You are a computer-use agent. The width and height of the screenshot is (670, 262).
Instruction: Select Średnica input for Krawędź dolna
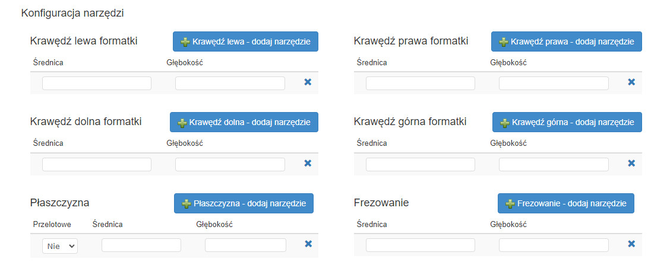pyautogui.click(x=97, y=164)
